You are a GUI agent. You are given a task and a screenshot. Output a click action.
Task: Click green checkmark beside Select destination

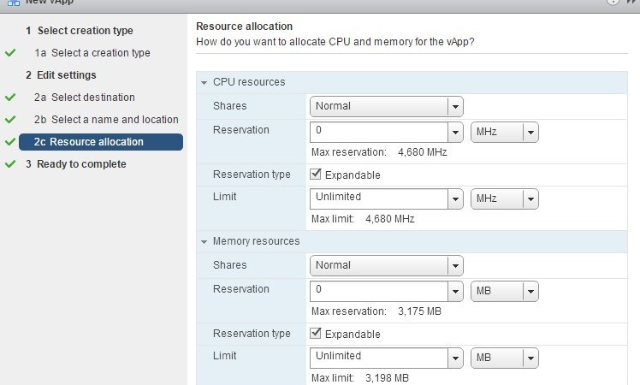(10, 98)
